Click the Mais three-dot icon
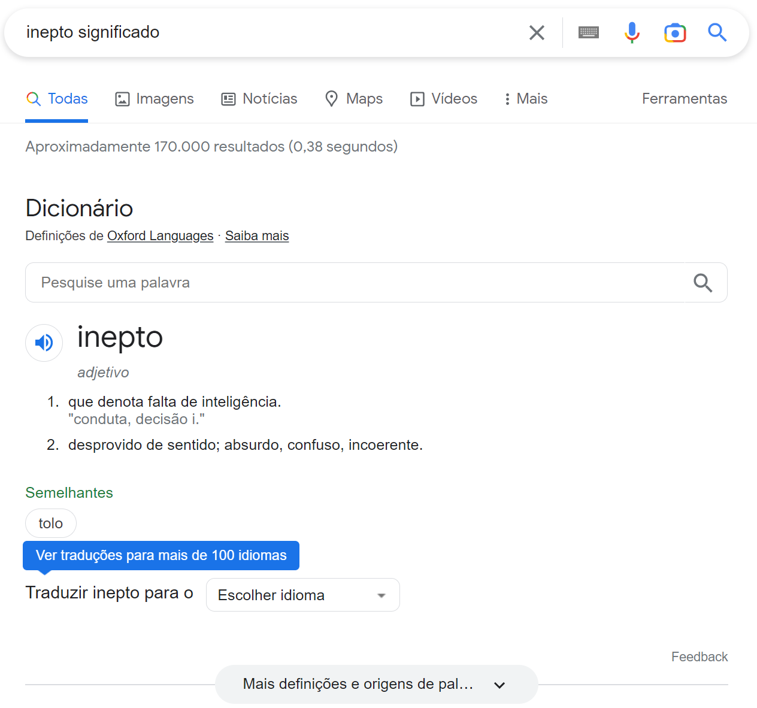 click(x=507, y=98)
